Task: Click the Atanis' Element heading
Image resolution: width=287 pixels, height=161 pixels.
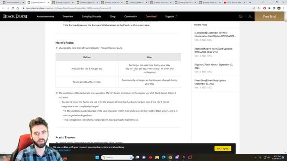Action: coord(65,137)
